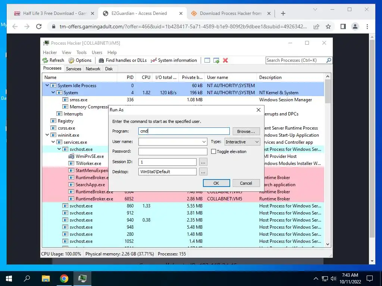This screenshot has height=286, width=382.
Task: Open the Type Interactive dropdown
Action: click(242, 142)
